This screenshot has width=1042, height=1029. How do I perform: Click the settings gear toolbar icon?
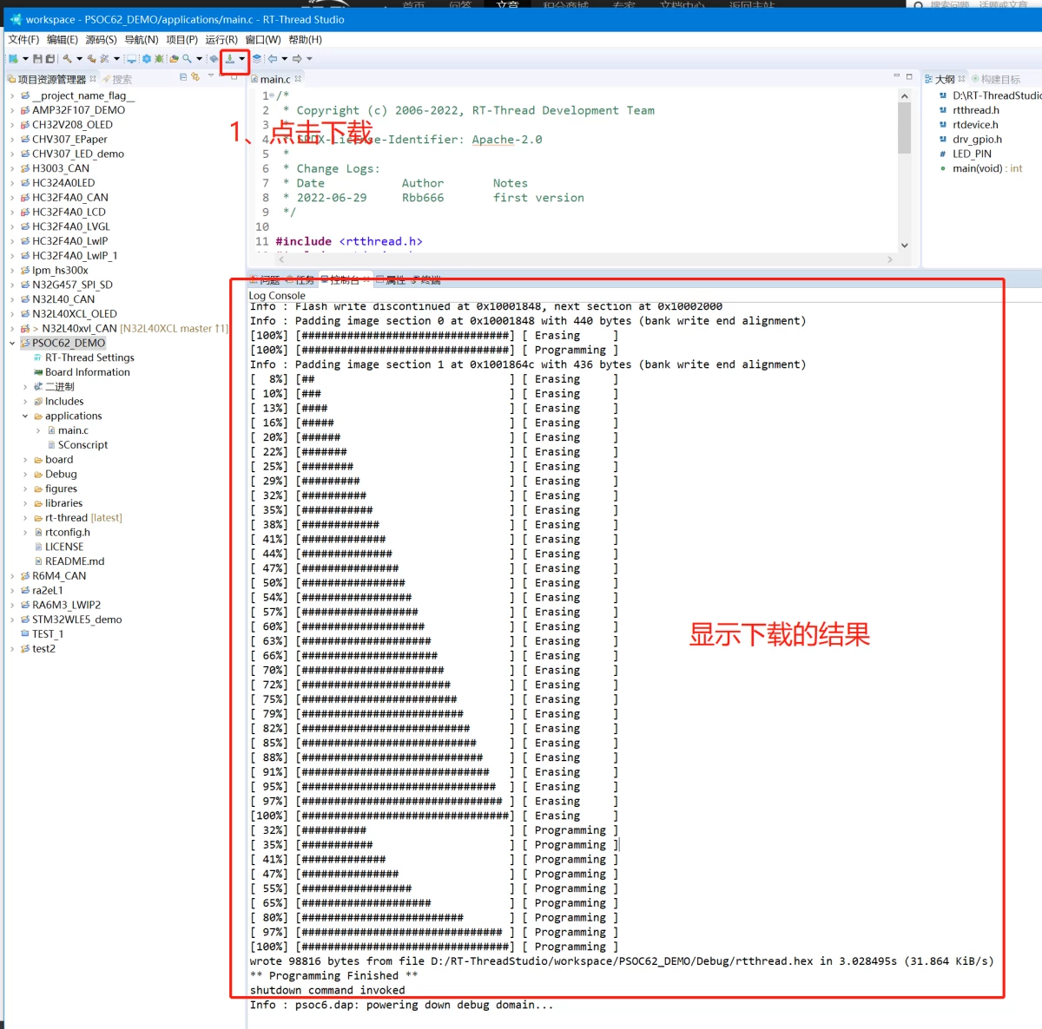tap(147, 58)
